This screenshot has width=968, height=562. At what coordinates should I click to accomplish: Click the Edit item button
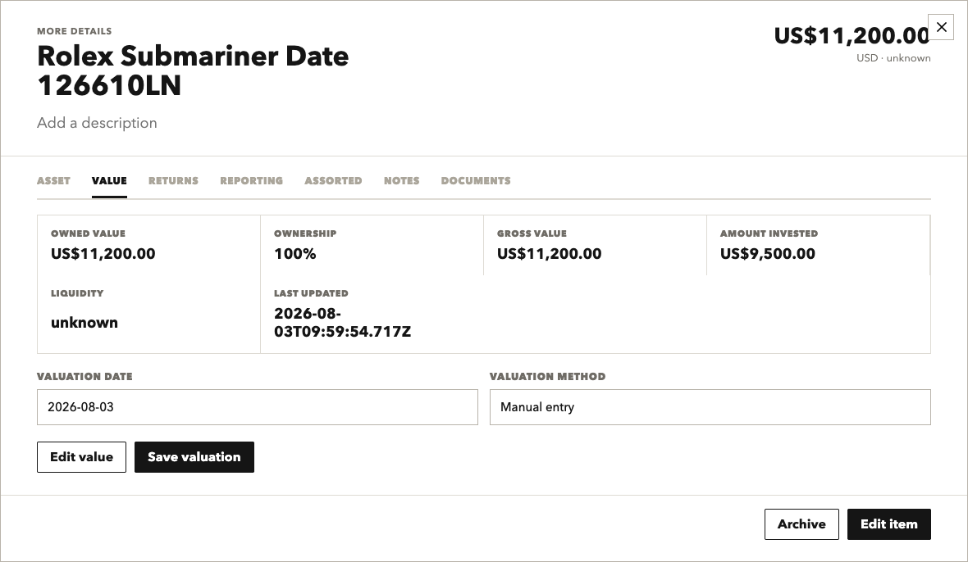(889, 524)
